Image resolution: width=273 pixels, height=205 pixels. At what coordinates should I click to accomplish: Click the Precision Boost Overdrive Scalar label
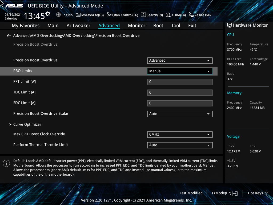pos(41,113)
